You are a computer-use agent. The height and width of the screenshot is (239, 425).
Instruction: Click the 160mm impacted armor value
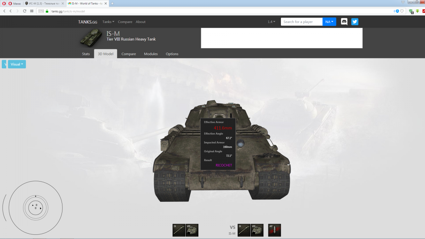[x=227, y=147]
